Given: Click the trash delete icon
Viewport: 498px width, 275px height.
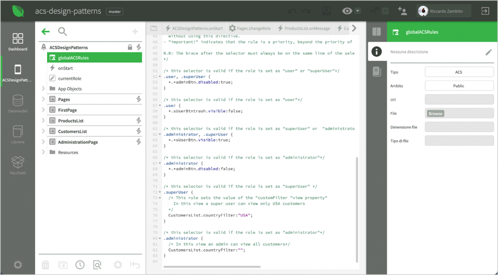Looking at the screenshot, I should point(46,264).
